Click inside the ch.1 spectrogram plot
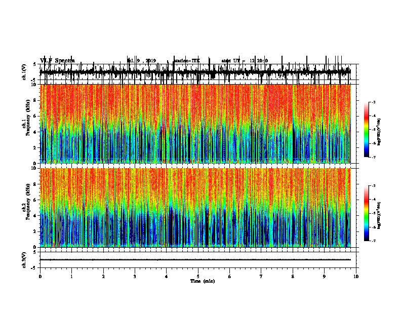Viewport: 401px width, 310px height. pyautogui.click(x=195, y=124)
